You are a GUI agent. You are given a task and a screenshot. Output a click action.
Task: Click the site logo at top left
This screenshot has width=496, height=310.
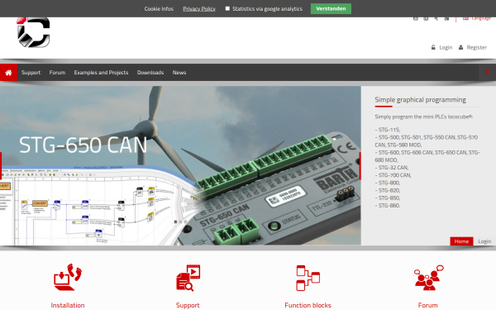point(34,32)
